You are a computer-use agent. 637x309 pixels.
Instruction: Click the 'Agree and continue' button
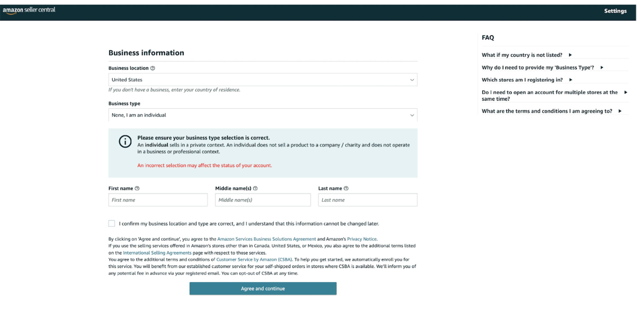pyautogui.click(x=263, y=288)
